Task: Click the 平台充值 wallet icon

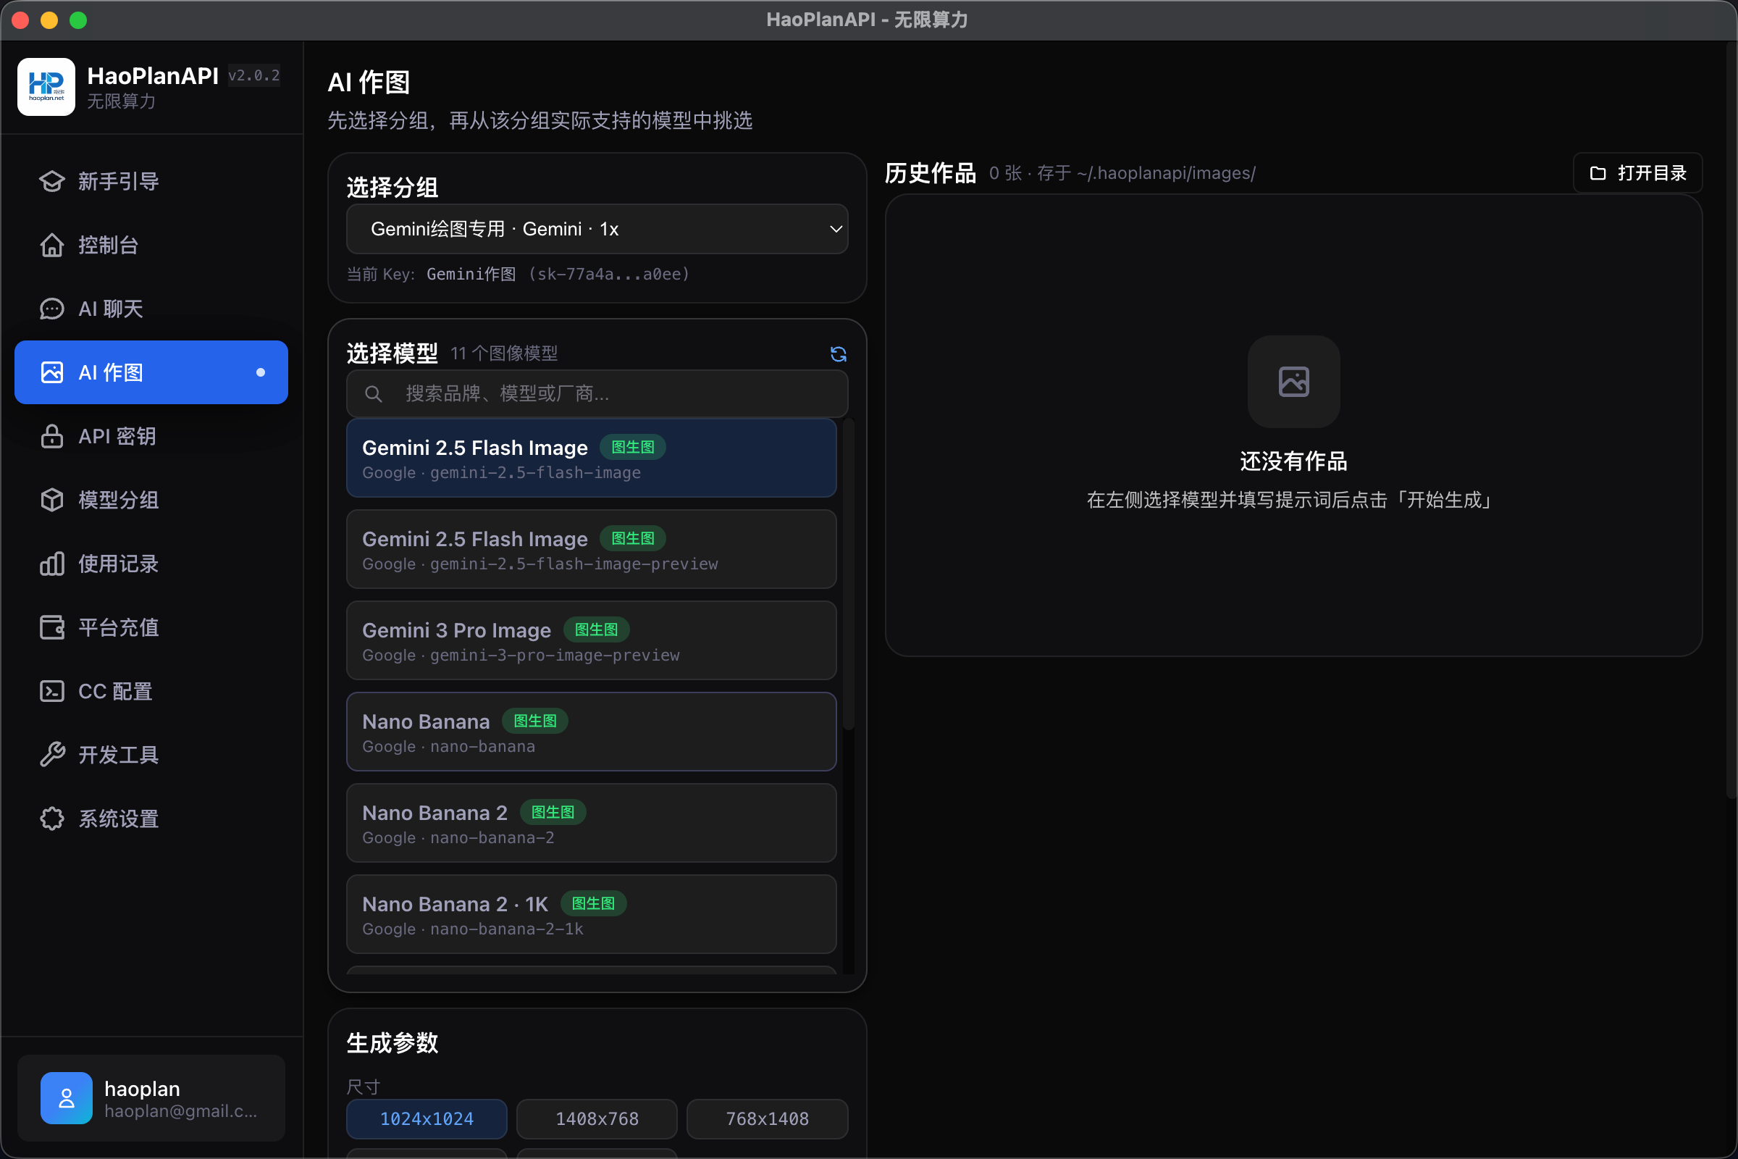Action: click(x=51, y=627)
